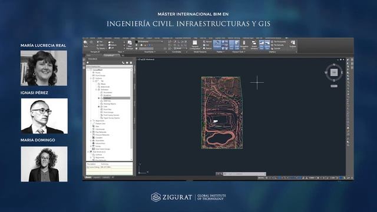The width and height of the screenshot is (377, 212).
Task: Collapse the Definition node in the tree
Action: coord(96,90)
